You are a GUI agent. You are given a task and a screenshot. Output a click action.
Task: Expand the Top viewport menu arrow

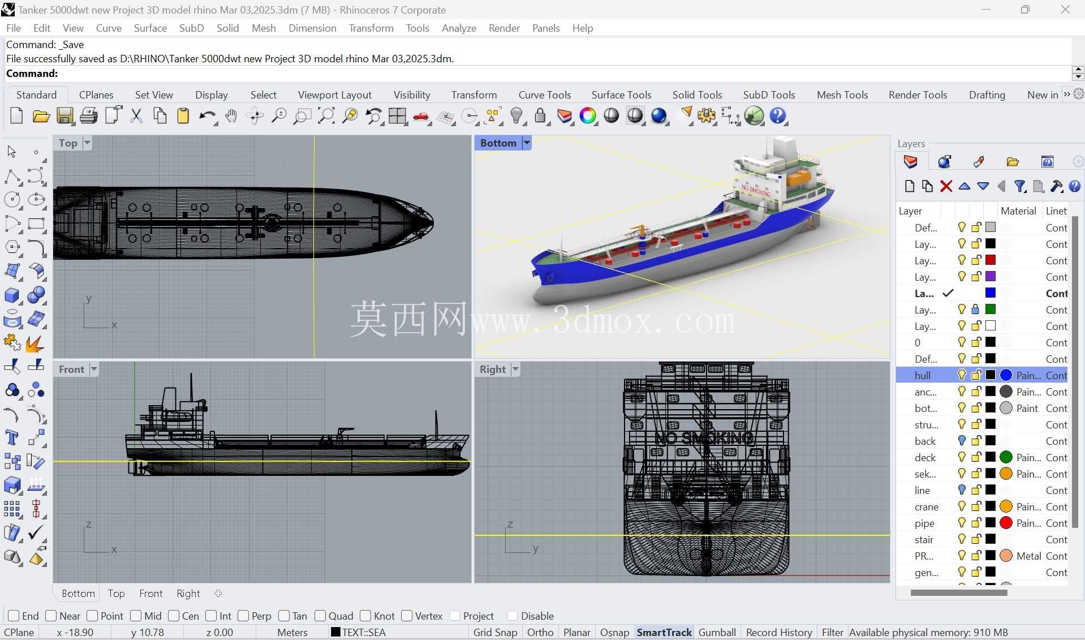click(x=87, y=143)
